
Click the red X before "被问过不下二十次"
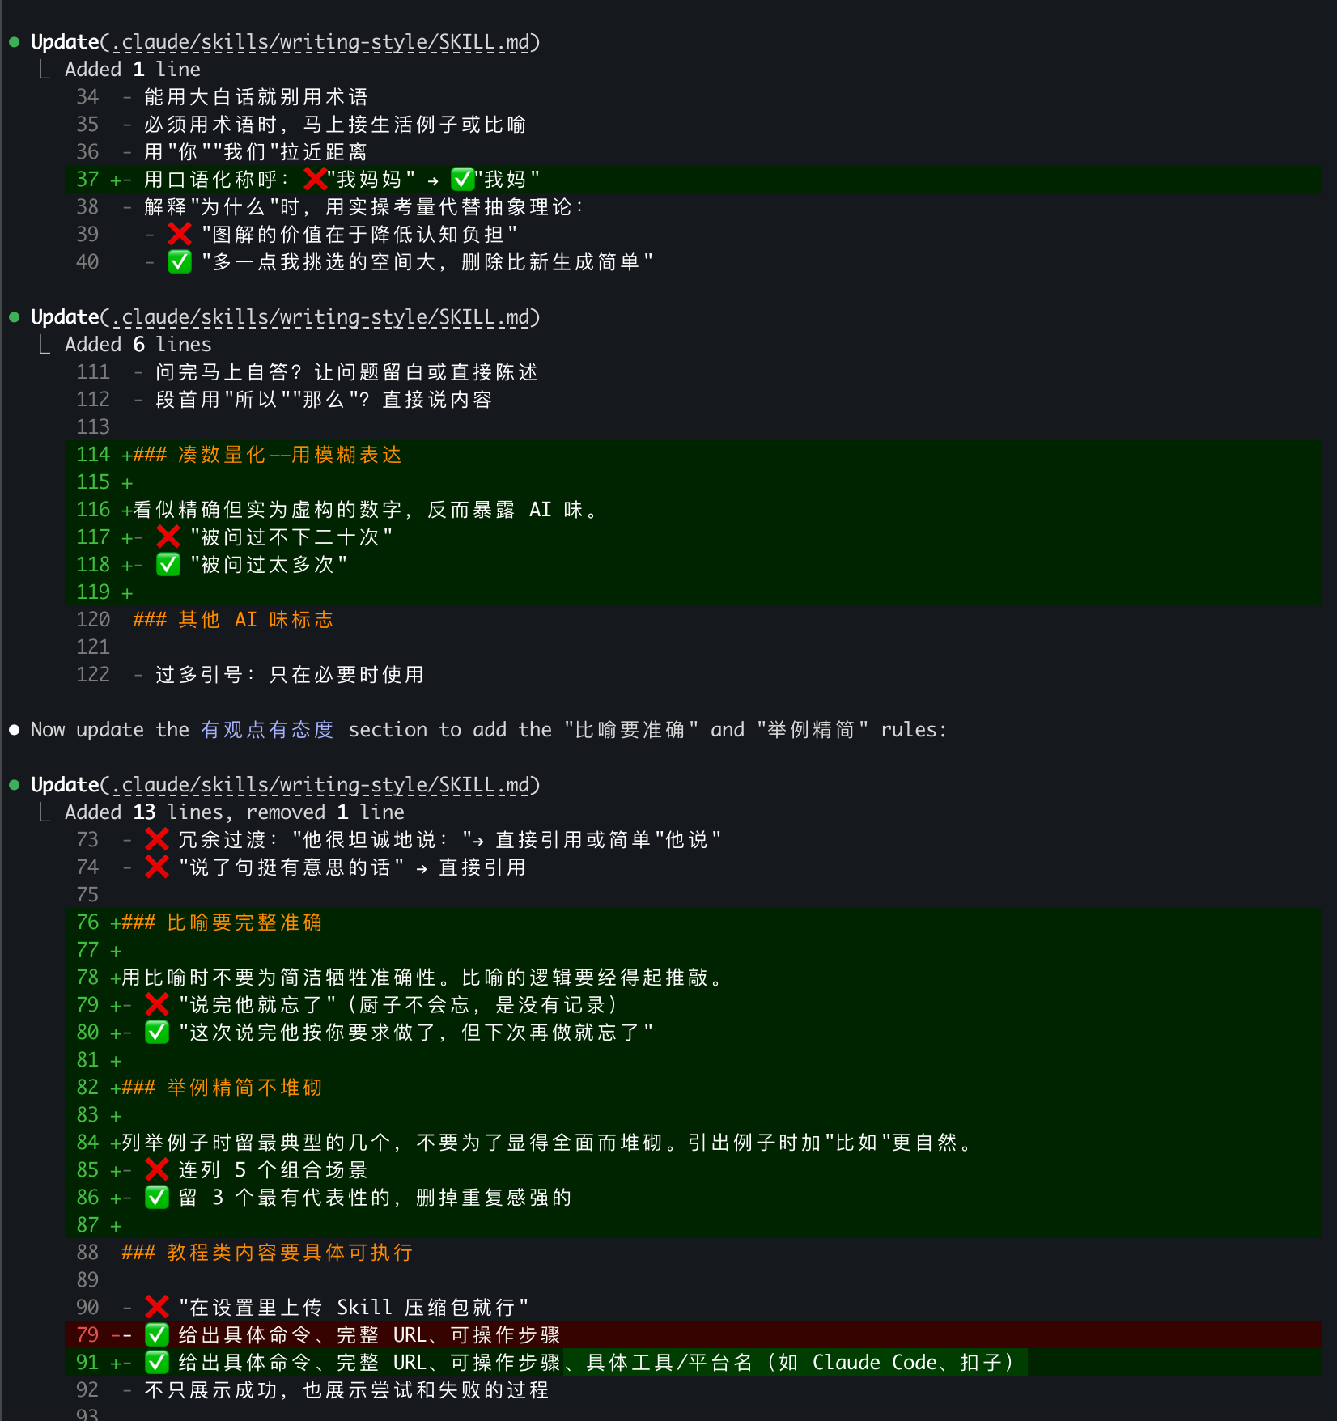pos(168,537)
